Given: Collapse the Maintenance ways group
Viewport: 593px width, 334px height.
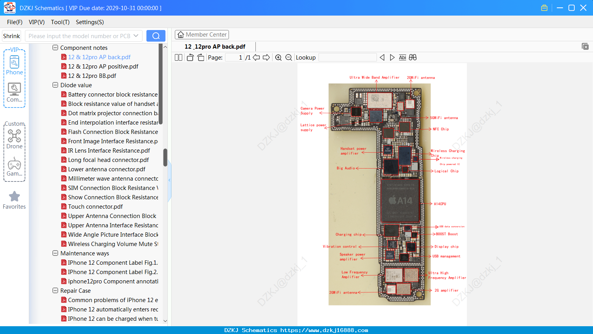Looking at the screenshot, I should pos(55,253).
